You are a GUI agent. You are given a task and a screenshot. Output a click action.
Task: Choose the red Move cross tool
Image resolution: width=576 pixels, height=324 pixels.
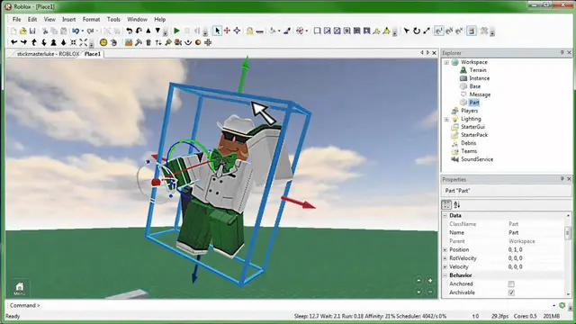click(x=227, y=31)
